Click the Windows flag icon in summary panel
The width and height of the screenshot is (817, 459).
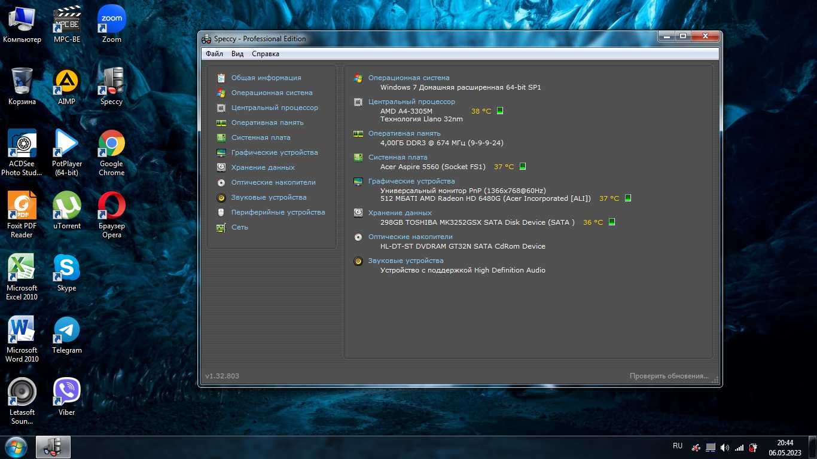coord(358,78)
